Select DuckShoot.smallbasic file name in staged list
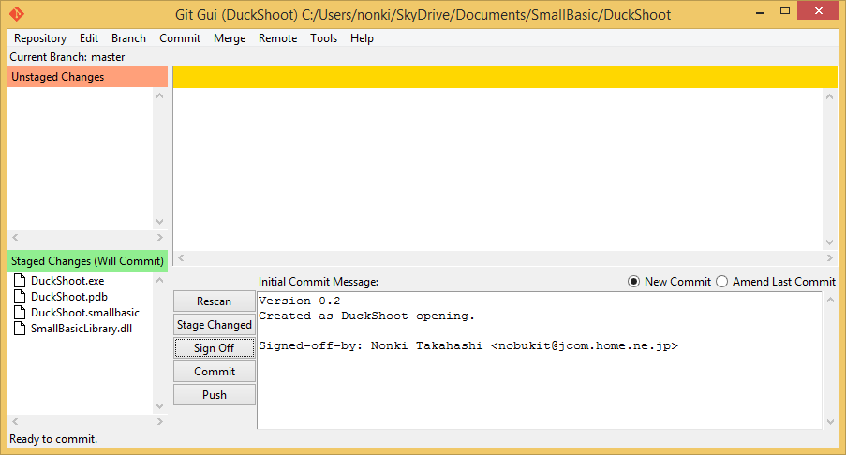The width and height of the screenshot is (846, 455). (85, 313)
